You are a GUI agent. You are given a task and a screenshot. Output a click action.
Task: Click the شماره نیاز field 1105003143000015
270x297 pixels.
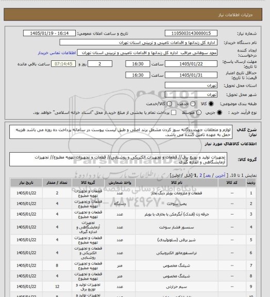[x=191, y=33]
